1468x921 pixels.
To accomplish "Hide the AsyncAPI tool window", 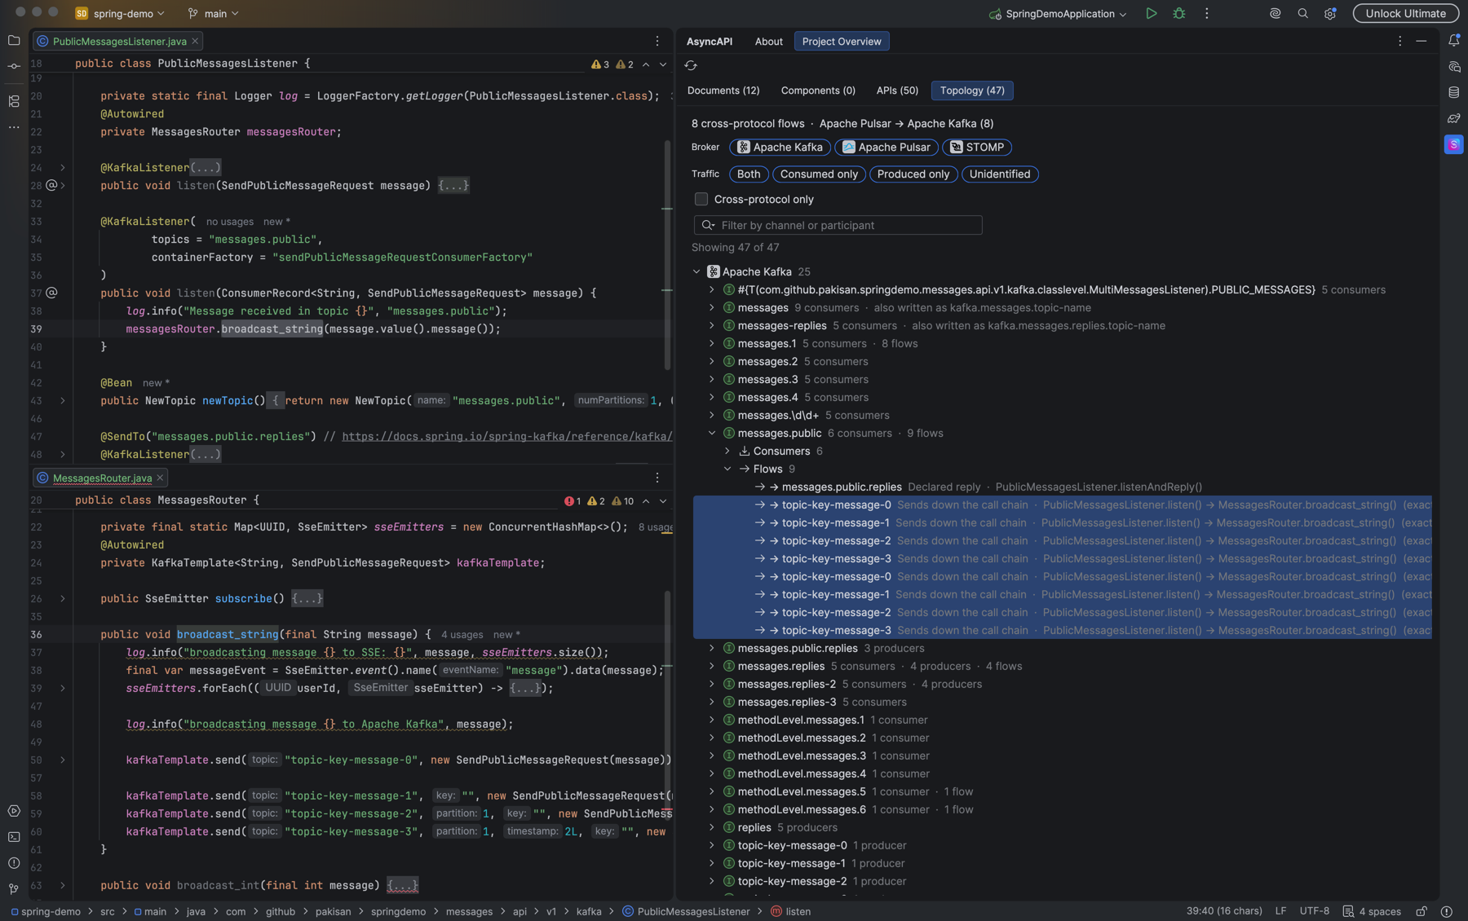I will (x=1422, y=41).
